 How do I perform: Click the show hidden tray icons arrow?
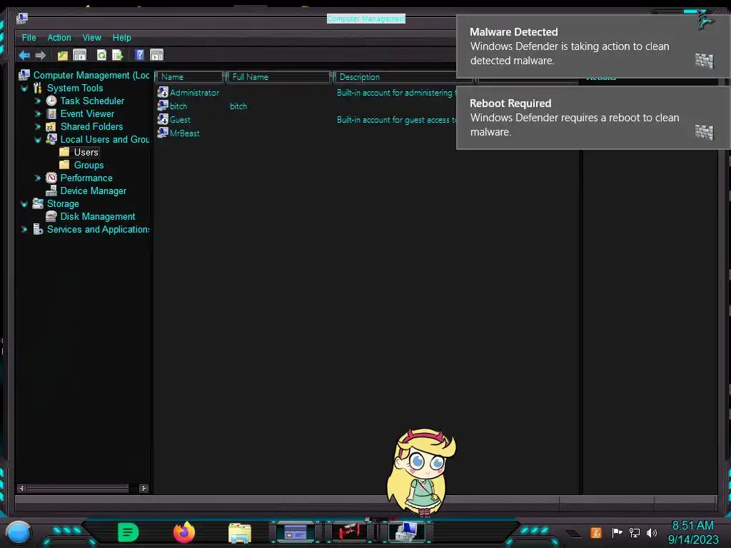click(x=574, y=534)
